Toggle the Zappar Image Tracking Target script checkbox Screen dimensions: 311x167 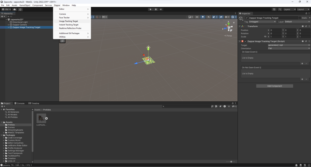(x=245, y=41)
